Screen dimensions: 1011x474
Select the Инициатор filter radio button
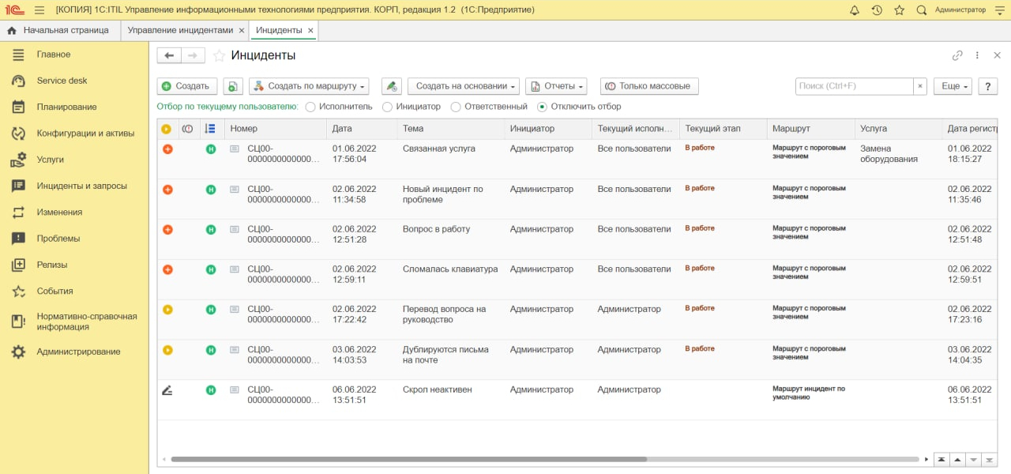point(387,107)
